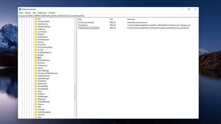This screenshot has width=221, height=124.
Task: Select the SearchSettings folder icon
Action: tap(36, 71)
